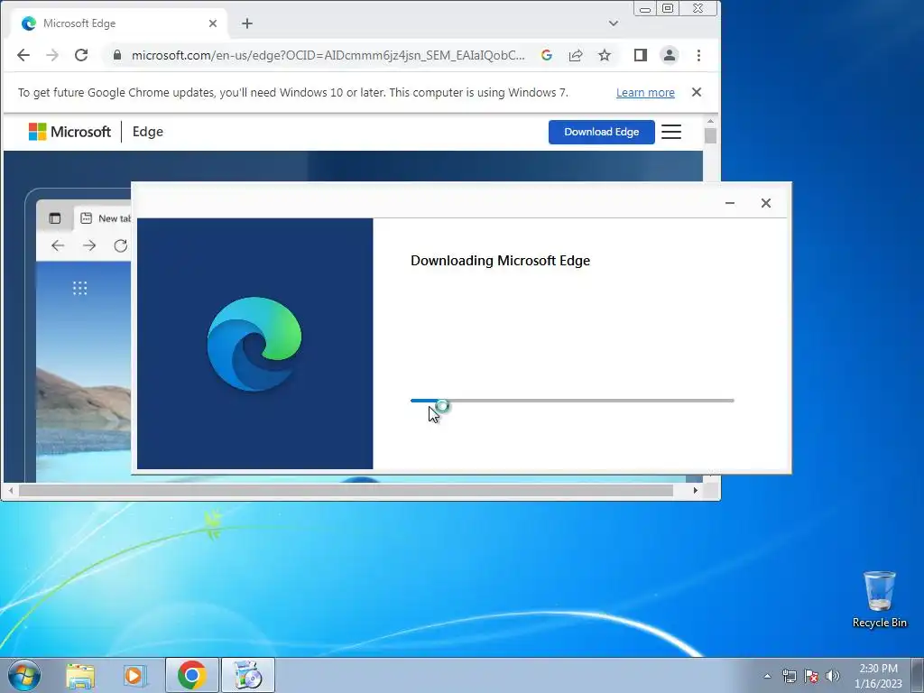Open Chrome profile avatar
This screenshot has width=924, height=693.
pos(670,55)
